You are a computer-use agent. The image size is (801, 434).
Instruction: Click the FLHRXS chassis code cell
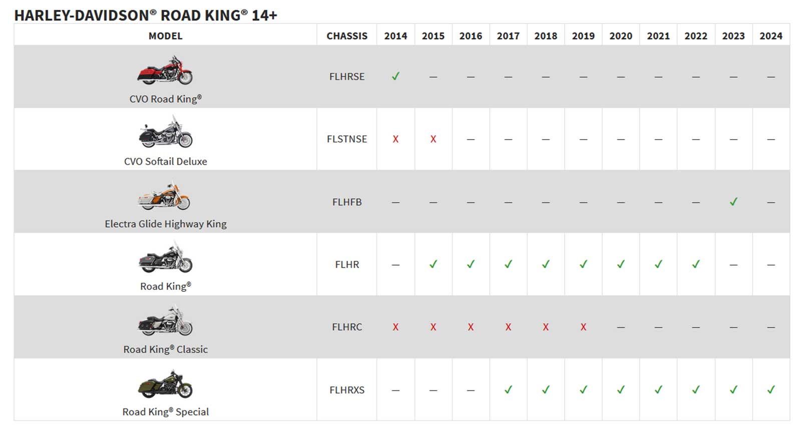(x=347, y=390)
